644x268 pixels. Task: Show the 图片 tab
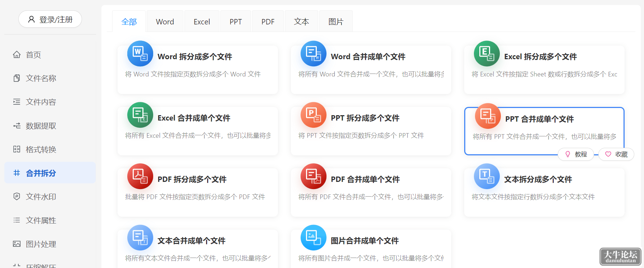(x=336, y=22)
